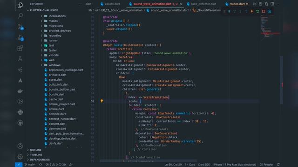Click the notifications bell in status bar
This screenshot has height=167, width=298.
pyautogui.click(x=278, y=165)
